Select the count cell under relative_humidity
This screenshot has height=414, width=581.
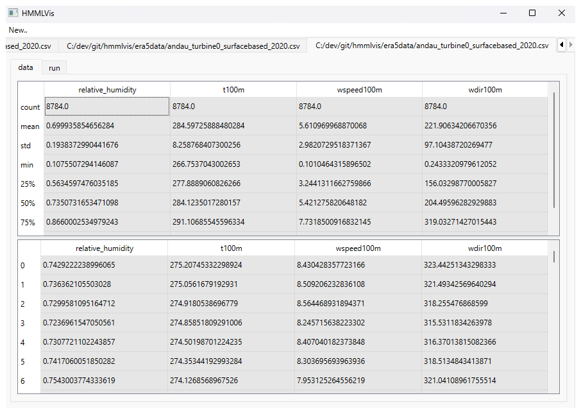(107, 107)
